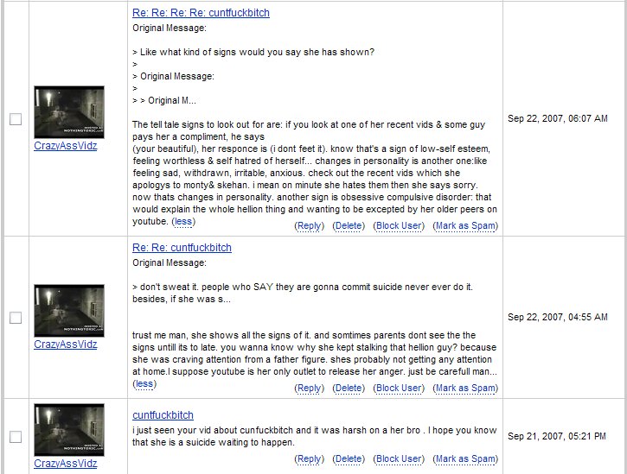
Task: Open the sender thumbnail on the Sep 21 message
Action: pos(69,430)
